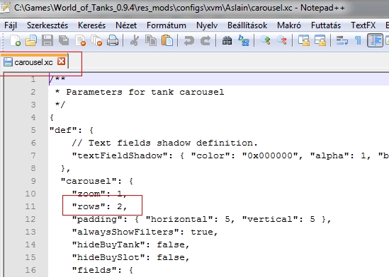Open the Keresés menu
Screen dimensions: 389x277
pos(91,25)
